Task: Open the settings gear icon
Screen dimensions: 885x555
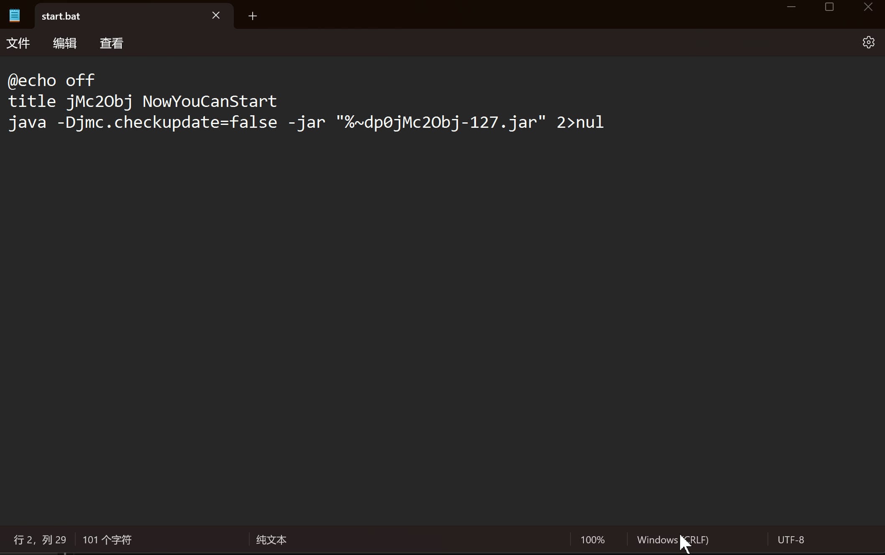Action: (x=868, y=42)
